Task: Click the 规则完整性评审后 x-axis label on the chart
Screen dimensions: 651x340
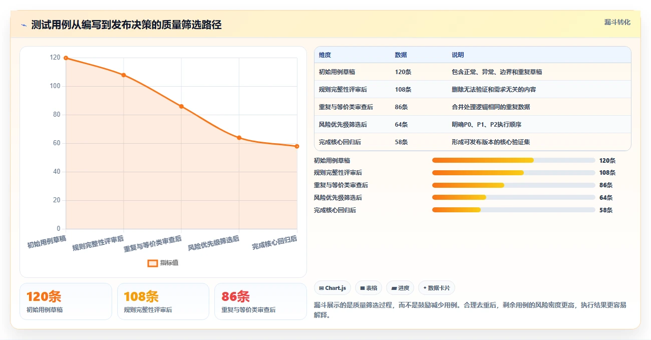Action: click(98, 243)
